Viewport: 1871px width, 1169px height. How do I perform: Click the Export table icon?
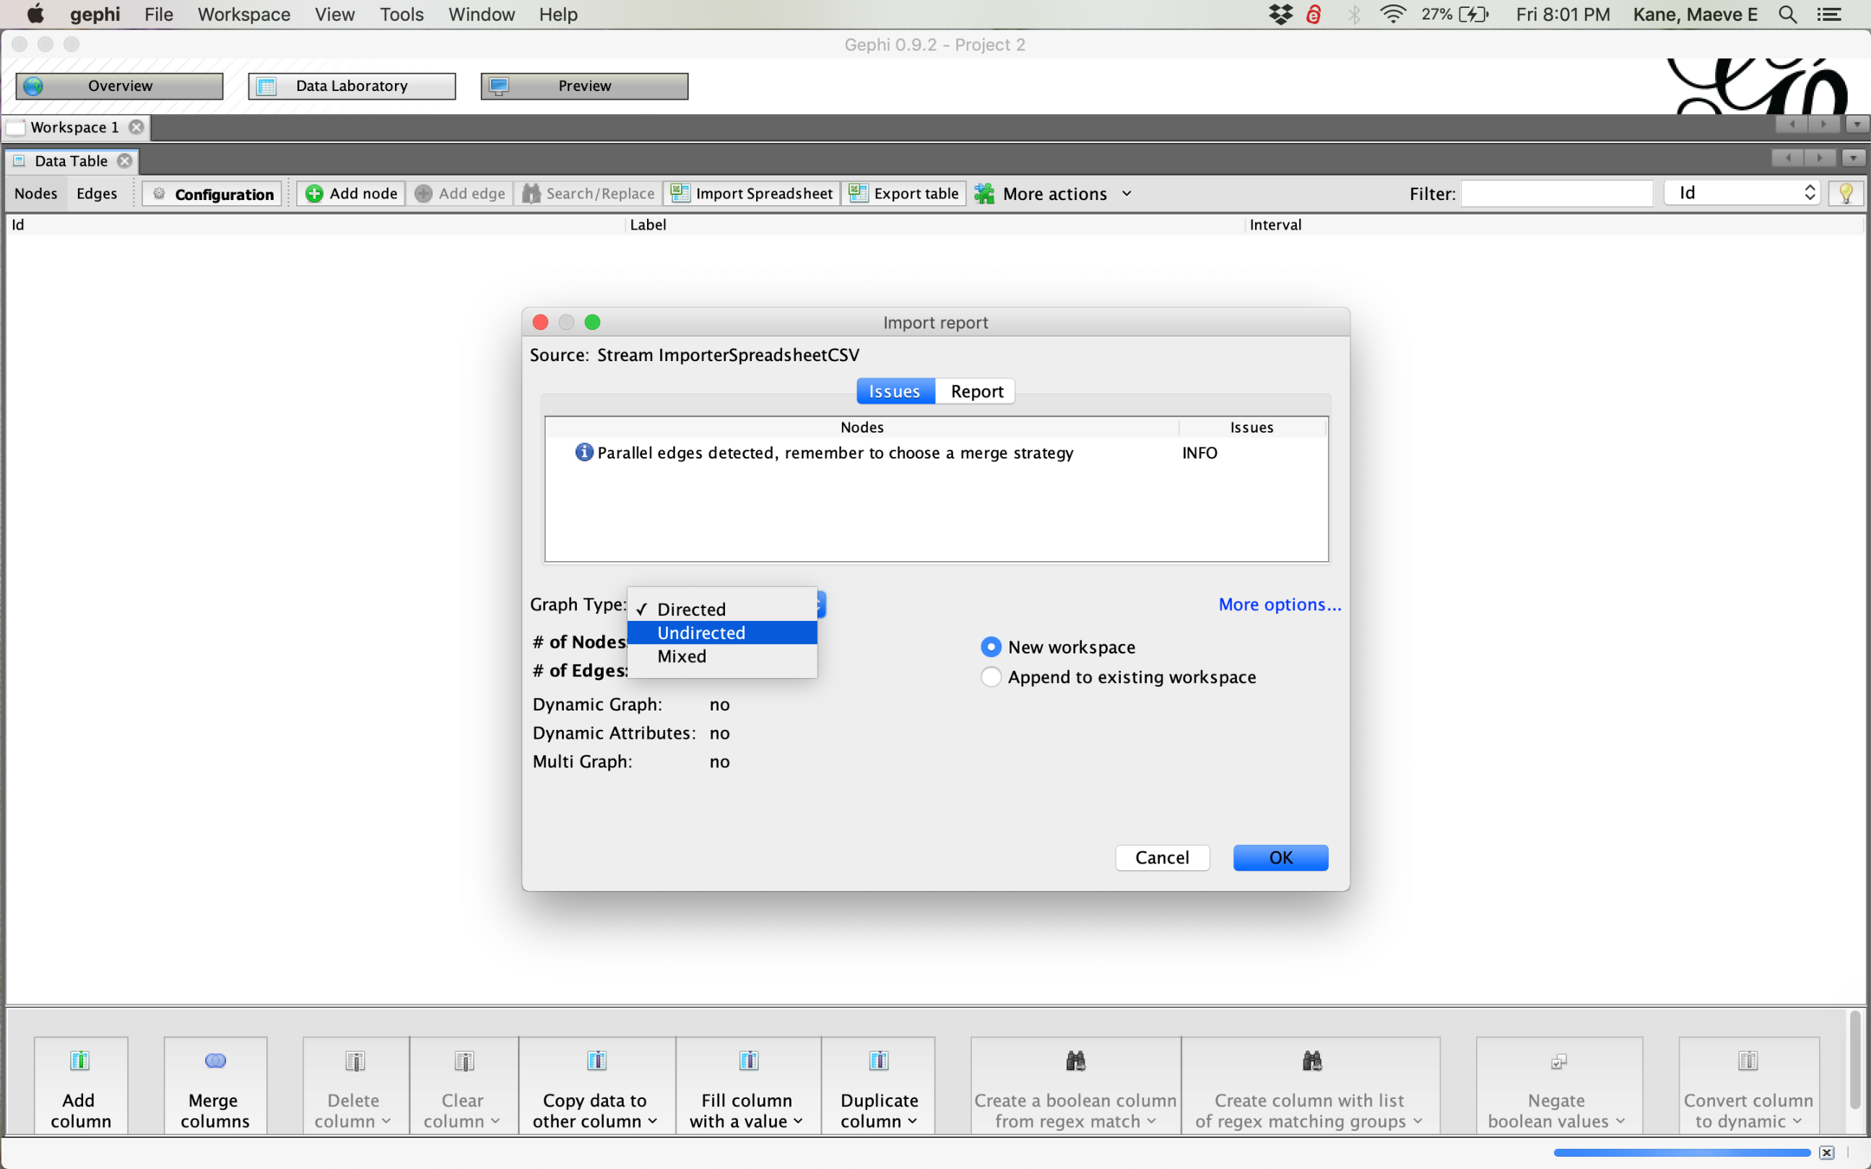point(858,193)
